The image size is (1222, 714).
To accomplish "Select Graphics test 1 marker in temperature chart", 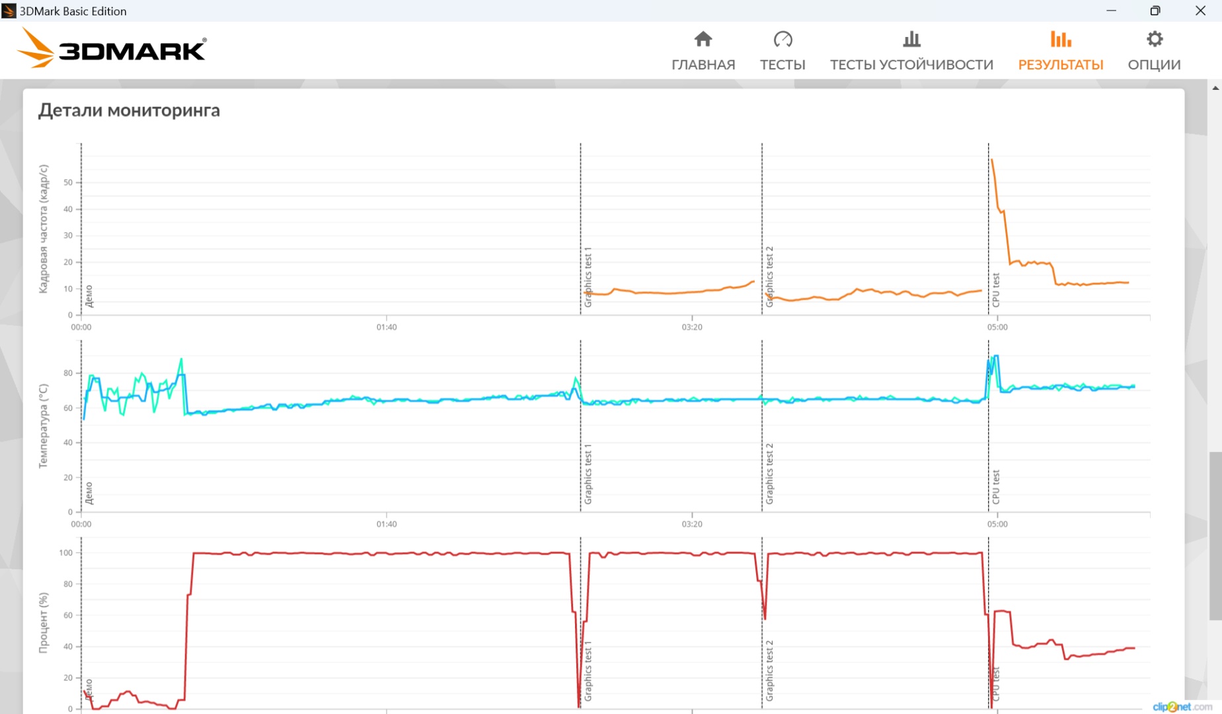I will point(588,474).
